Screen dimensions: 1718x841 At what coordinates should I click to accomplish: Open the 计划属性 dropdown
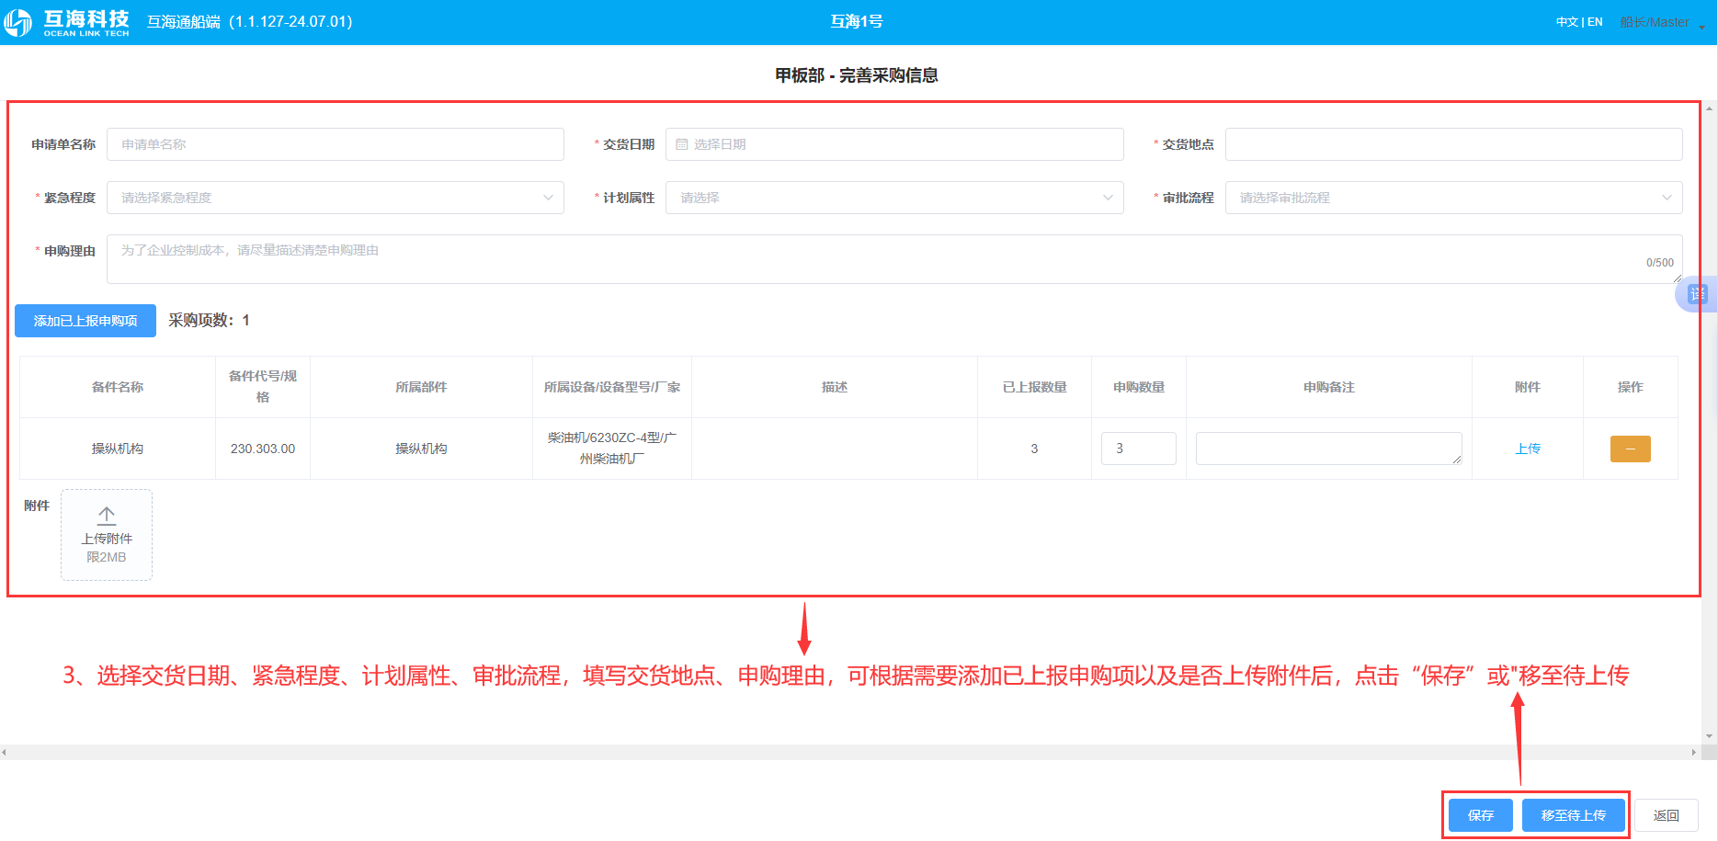coord(894,198)
